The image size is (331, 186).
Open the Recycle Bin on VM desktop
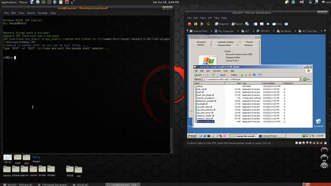pyautogui.click(x=319, y=122)
